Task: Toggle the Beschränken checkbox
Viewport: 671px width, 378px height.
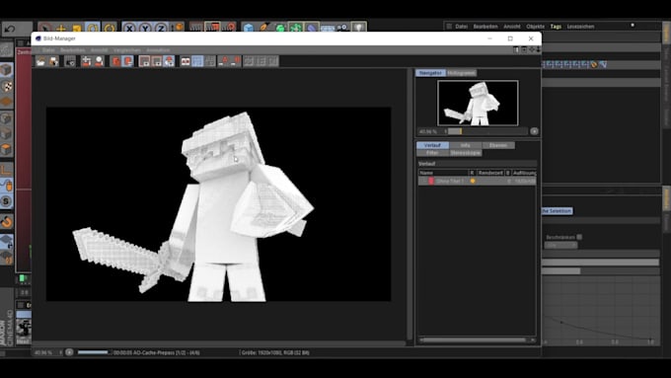Action: point(579,237)
